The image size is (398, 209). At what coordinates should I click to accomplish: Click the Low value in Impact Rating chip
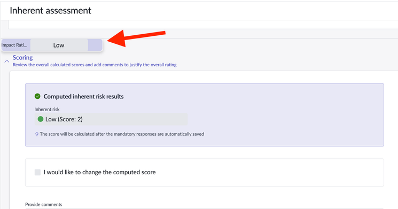click(x=59, y=45)
